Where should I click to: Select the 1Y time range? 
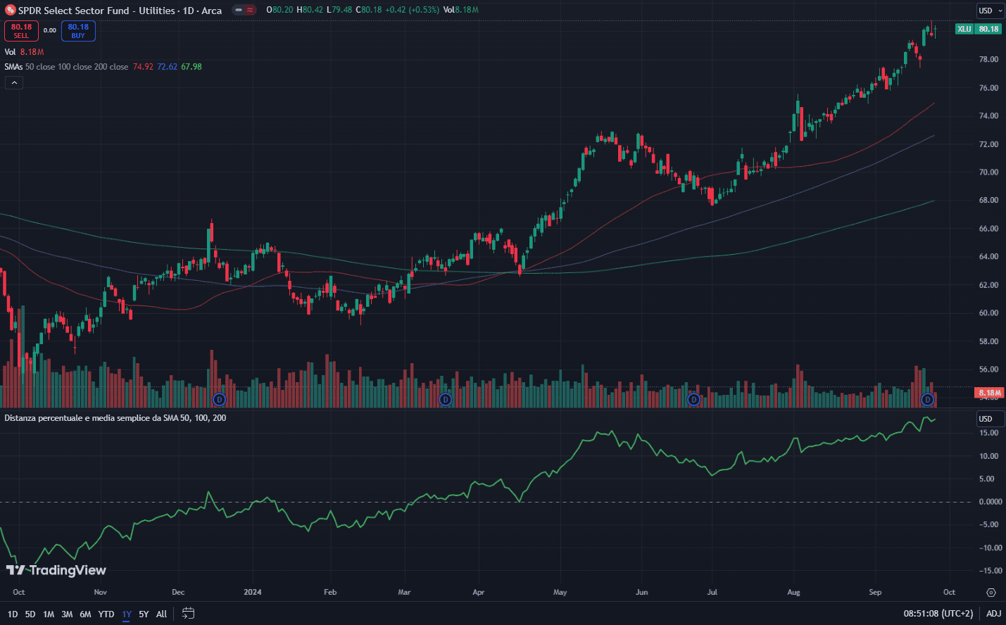(127, 614)
